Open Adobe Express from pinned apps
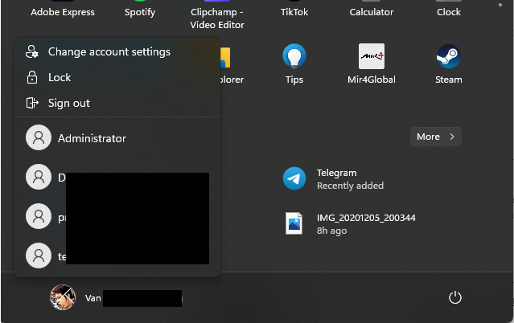Viewport: 514px width, 323px height. pos(62,12)
